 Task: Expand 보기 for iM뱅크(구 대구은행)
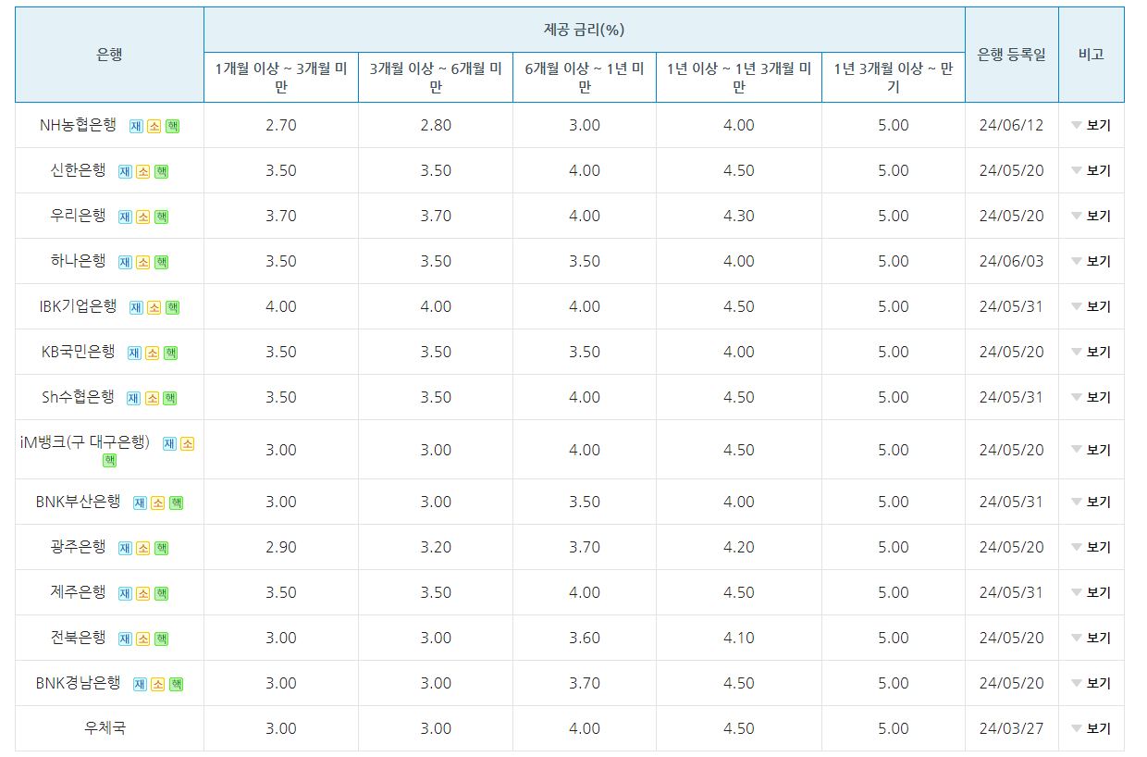1091,450
